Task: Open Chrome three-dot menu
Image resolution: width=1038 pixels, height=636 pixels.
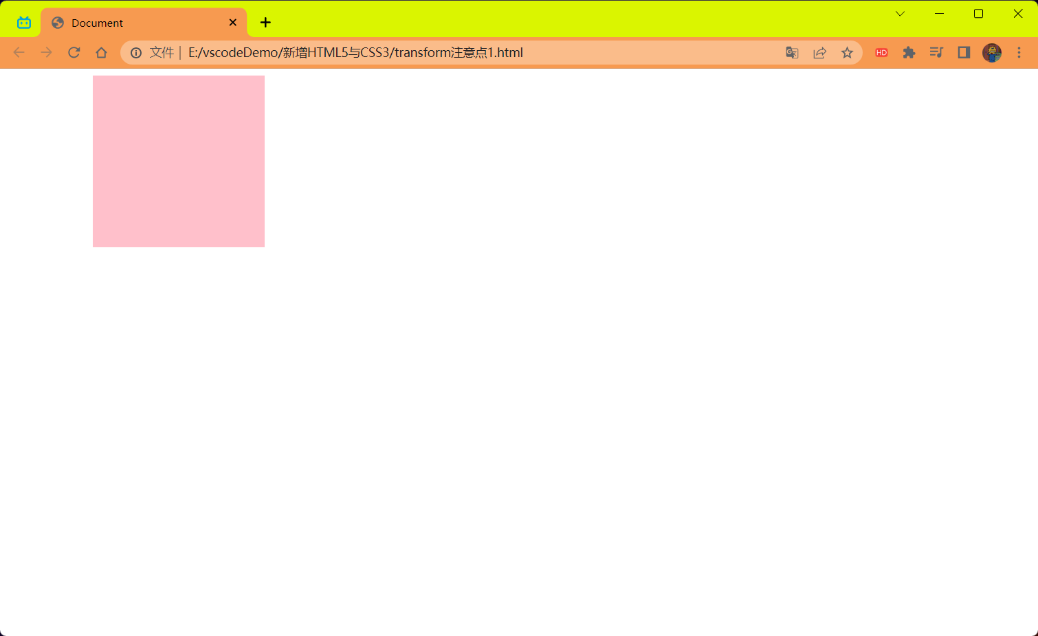Action: coord(1019,53)
